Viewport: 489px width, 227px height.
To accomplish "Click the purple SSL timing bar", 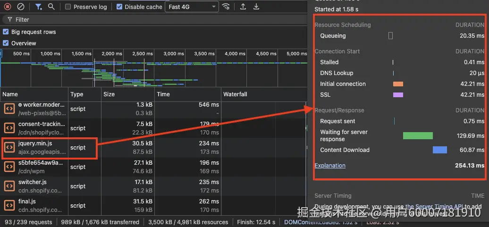I will click(398, 95).
